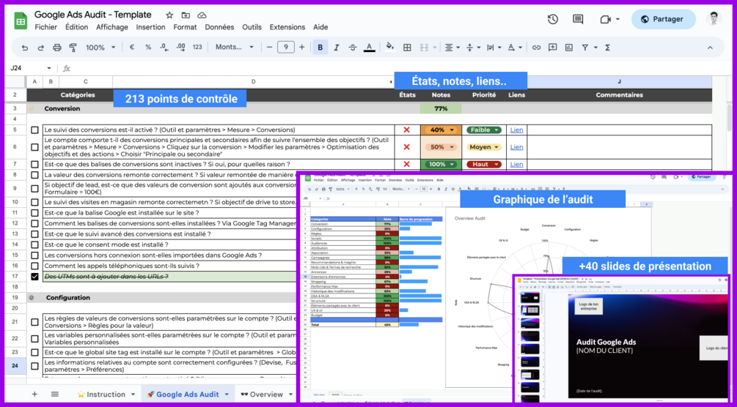
Task: Create a filter
Action: (x=584, y=48)
